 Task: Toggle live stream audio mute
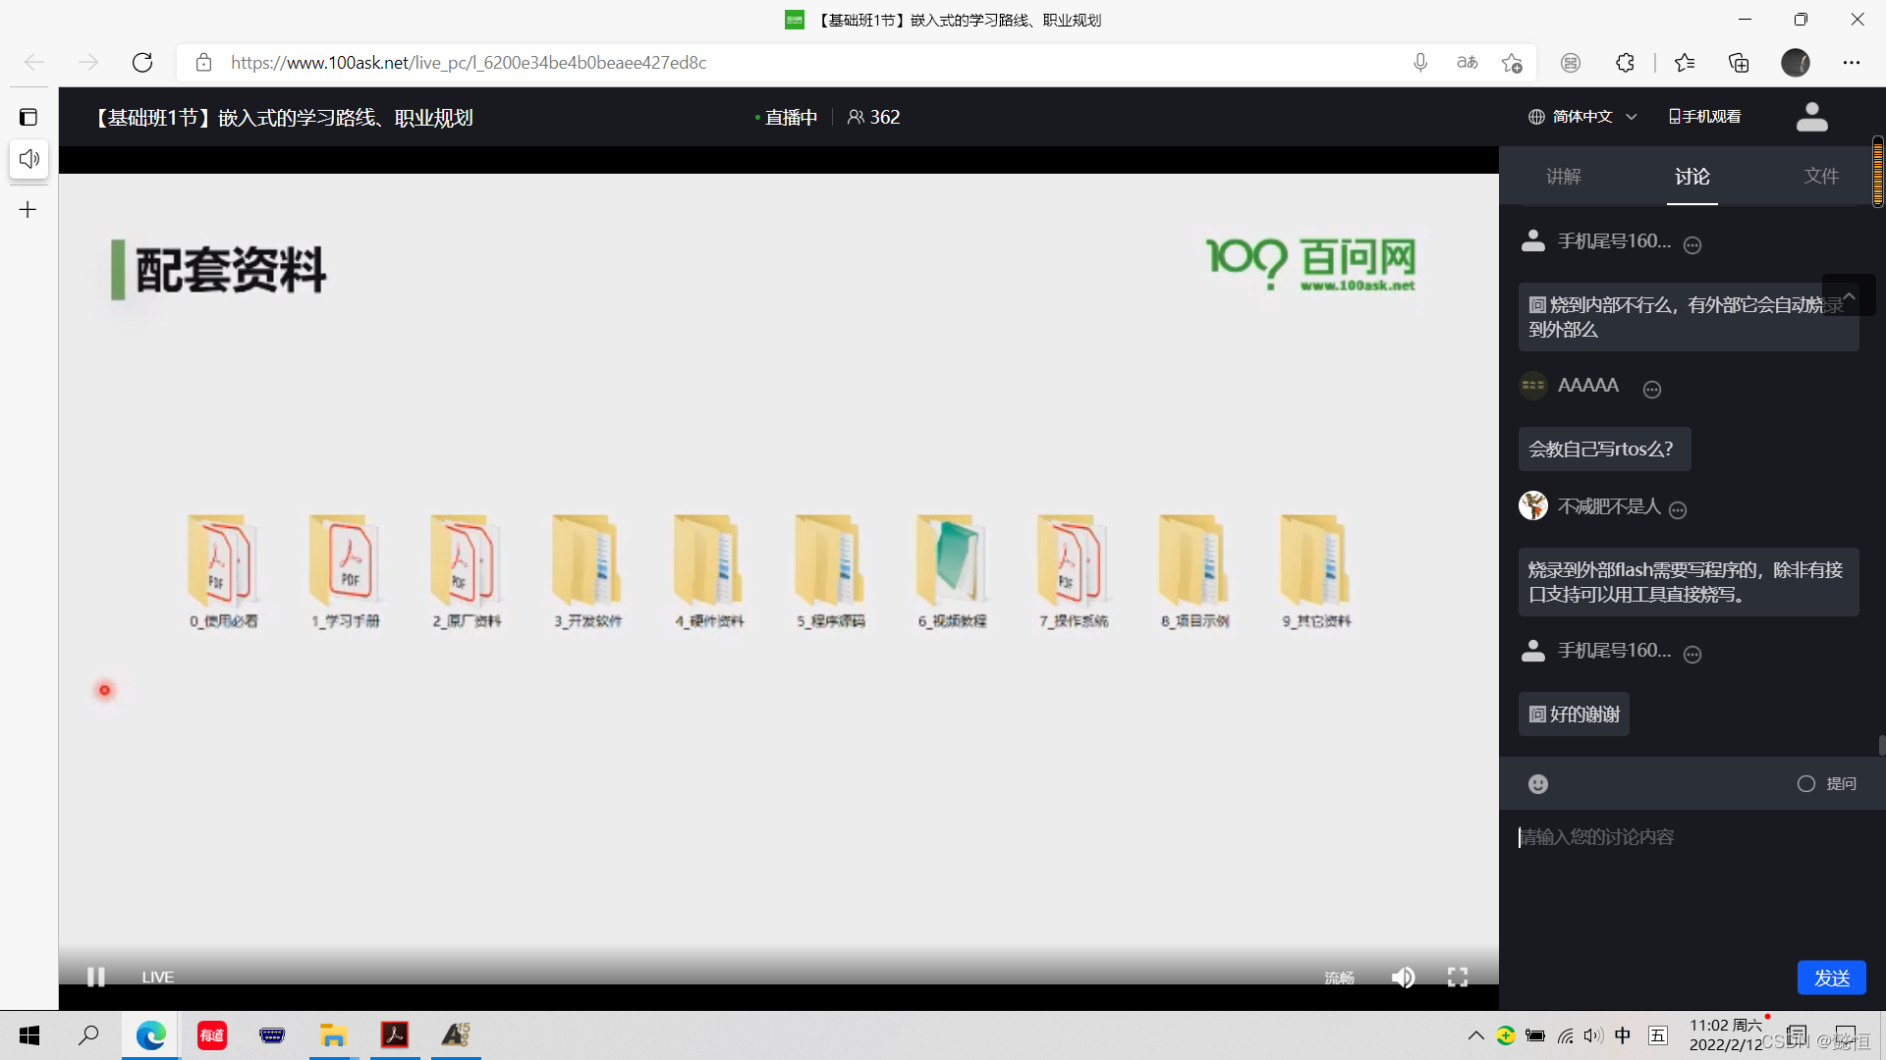(x=1403, y=976)
